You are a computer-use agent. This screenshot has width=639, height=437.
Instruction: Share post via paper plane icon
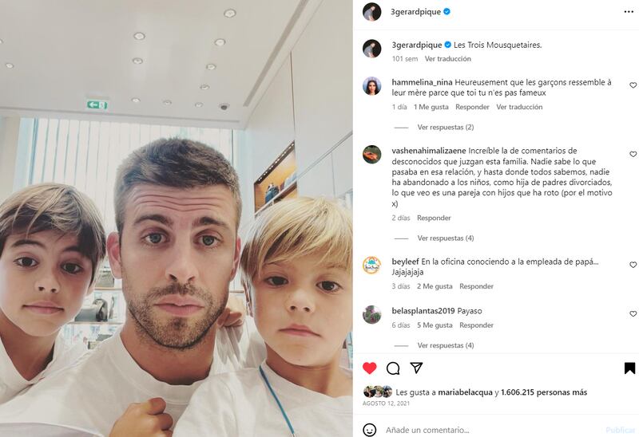point(416,368)
